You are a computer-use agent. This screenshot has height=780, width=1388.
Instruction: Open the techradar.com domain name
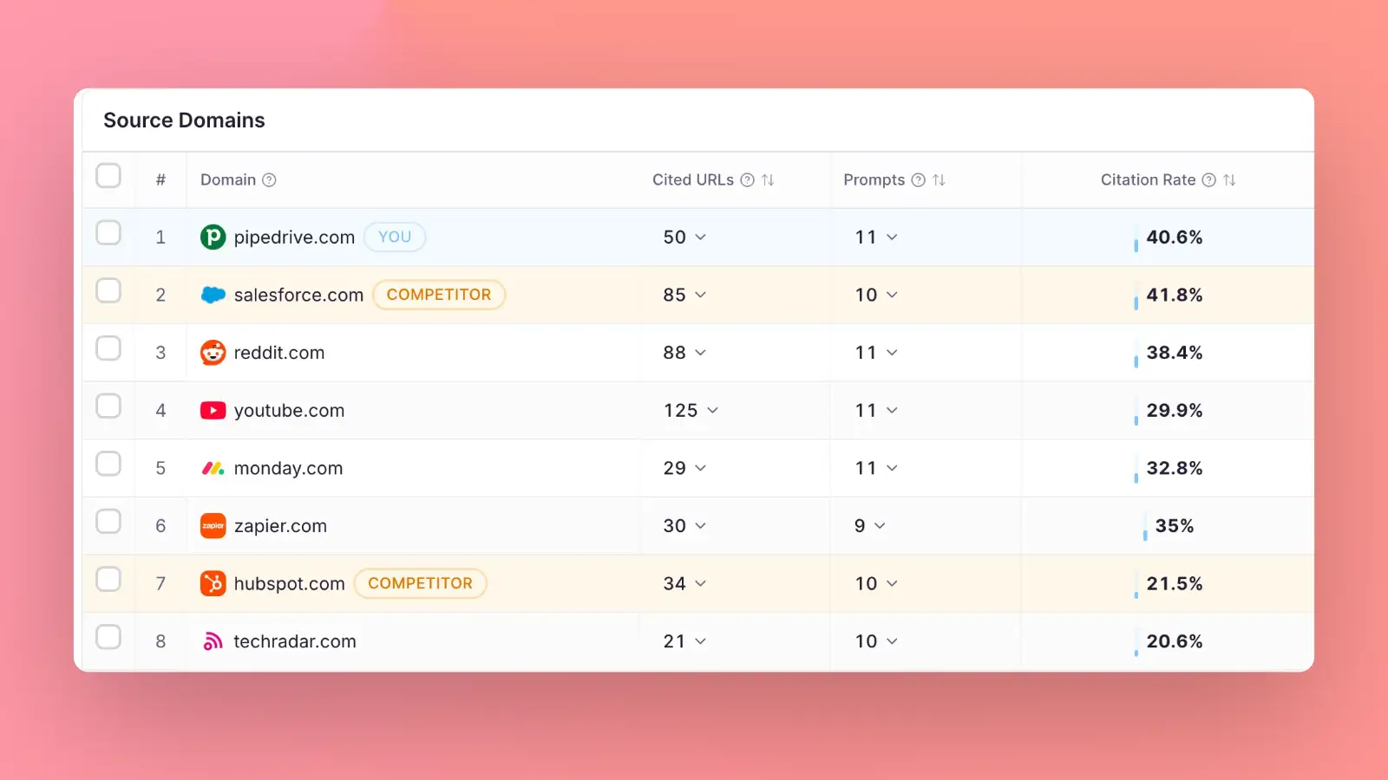[295, 641]
